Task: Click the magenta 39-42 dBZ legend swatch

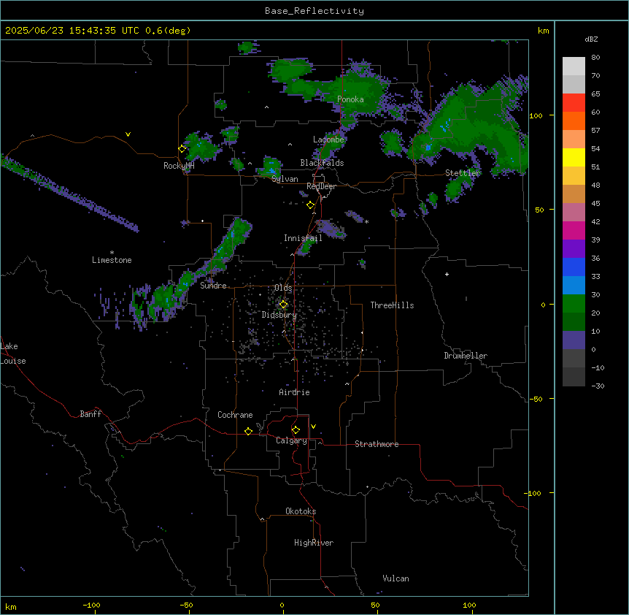Action: [574, 230]
